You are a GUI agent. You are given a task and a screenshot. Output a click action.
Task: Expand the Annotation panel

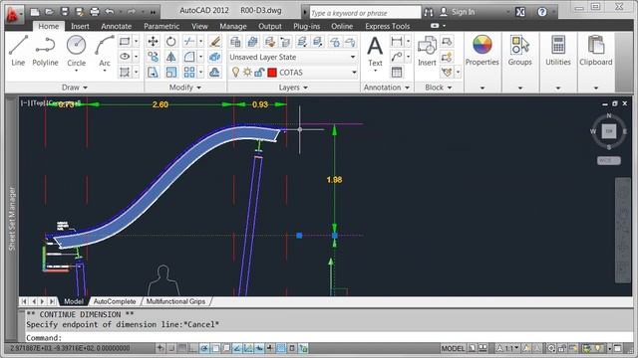[386, 88]
